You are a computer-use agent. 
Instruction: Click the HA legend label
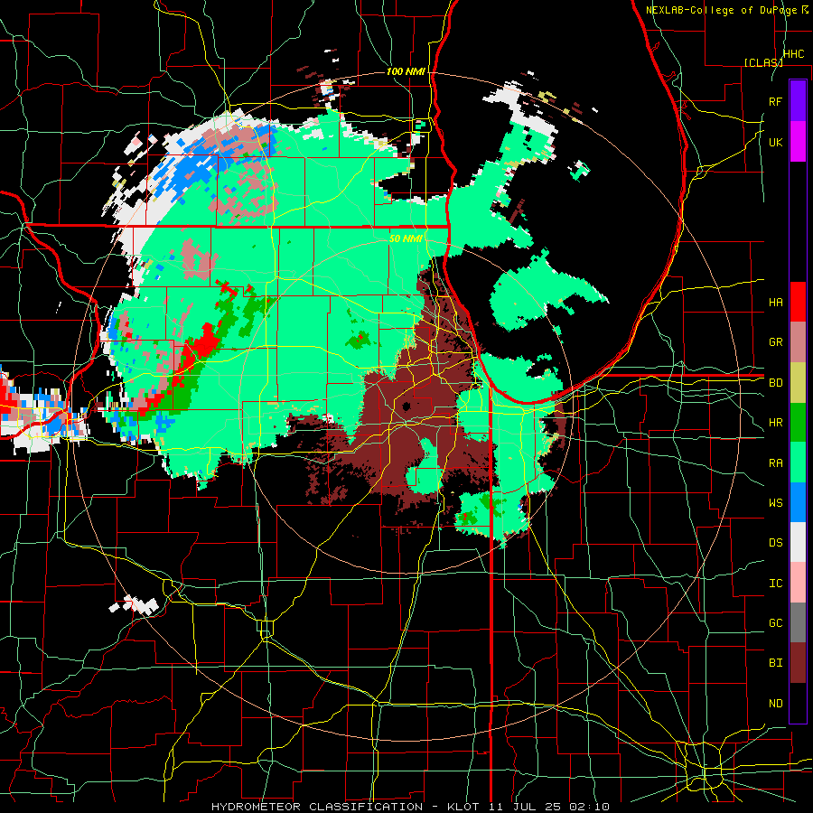(775, 302)
